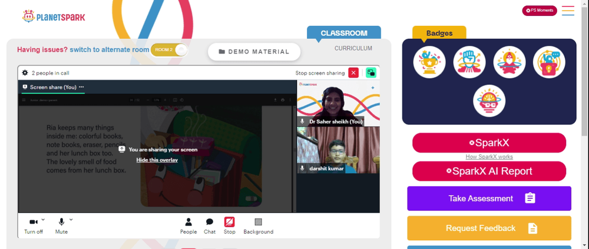
Task: Select the meditating figure badge
Action: [509, 62]
